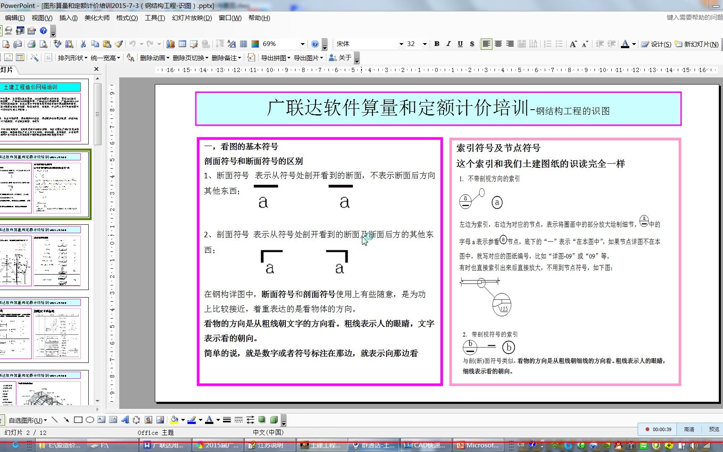
Task: Insert a table using table icon
Action: (182, 44)
